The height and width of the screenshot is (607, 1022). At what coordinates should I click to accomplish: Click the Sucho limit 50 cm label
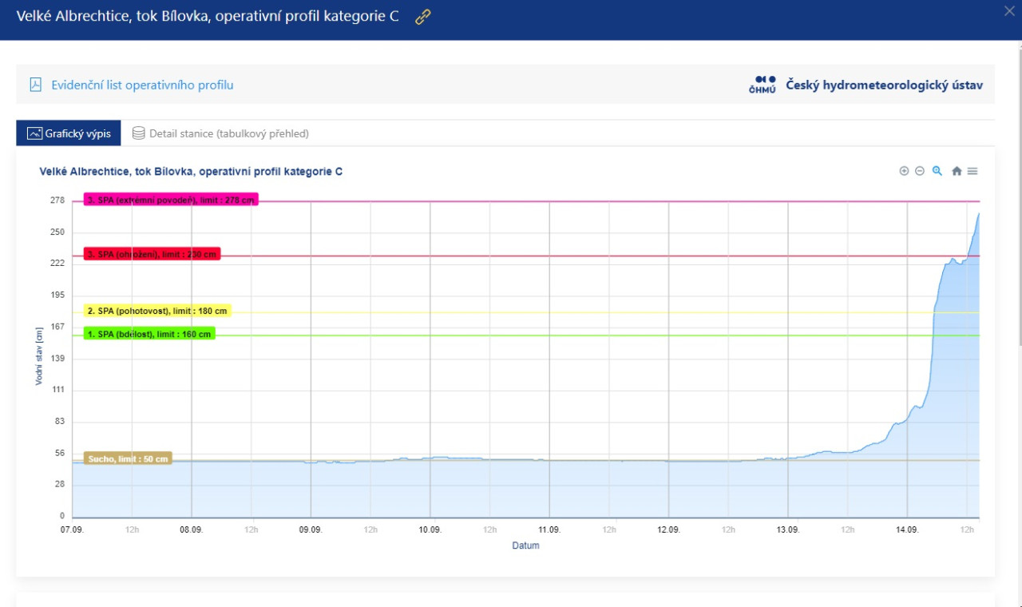click(x=128, y=459)
